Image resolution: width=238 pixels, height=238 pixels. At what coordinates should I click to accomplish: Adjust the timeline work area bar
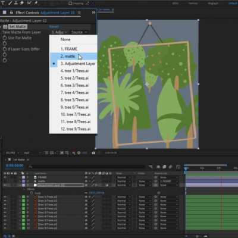click(x=205, y=165)
